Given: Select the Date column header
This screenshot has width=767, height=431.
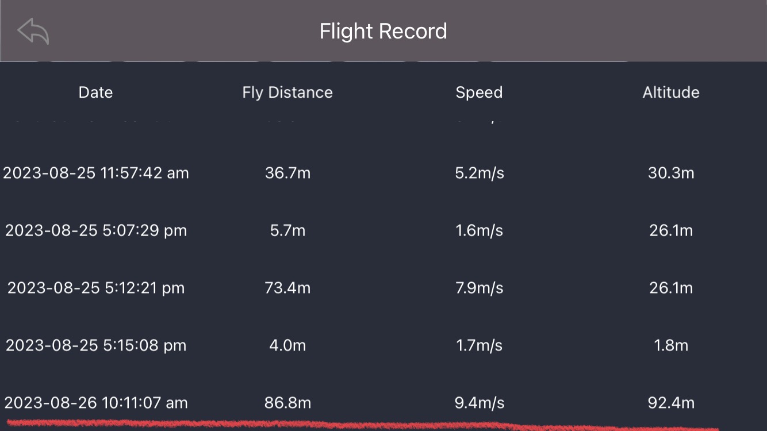Looking at the screenshot, I should pyautogui.click(x=95, y=93).
